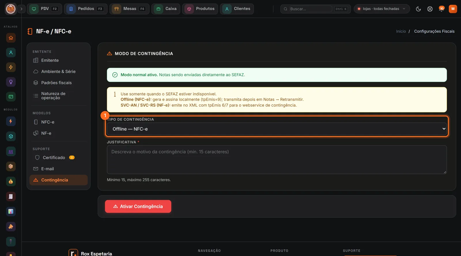Click the user avatar M badge
Viewport: 461px width, 256px height.
pos(453,9)
